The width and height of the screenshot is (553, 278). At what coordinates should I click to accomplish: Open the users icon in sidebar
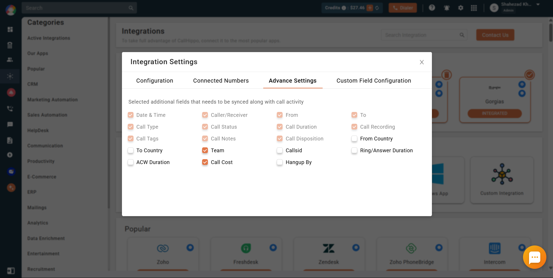10,60
